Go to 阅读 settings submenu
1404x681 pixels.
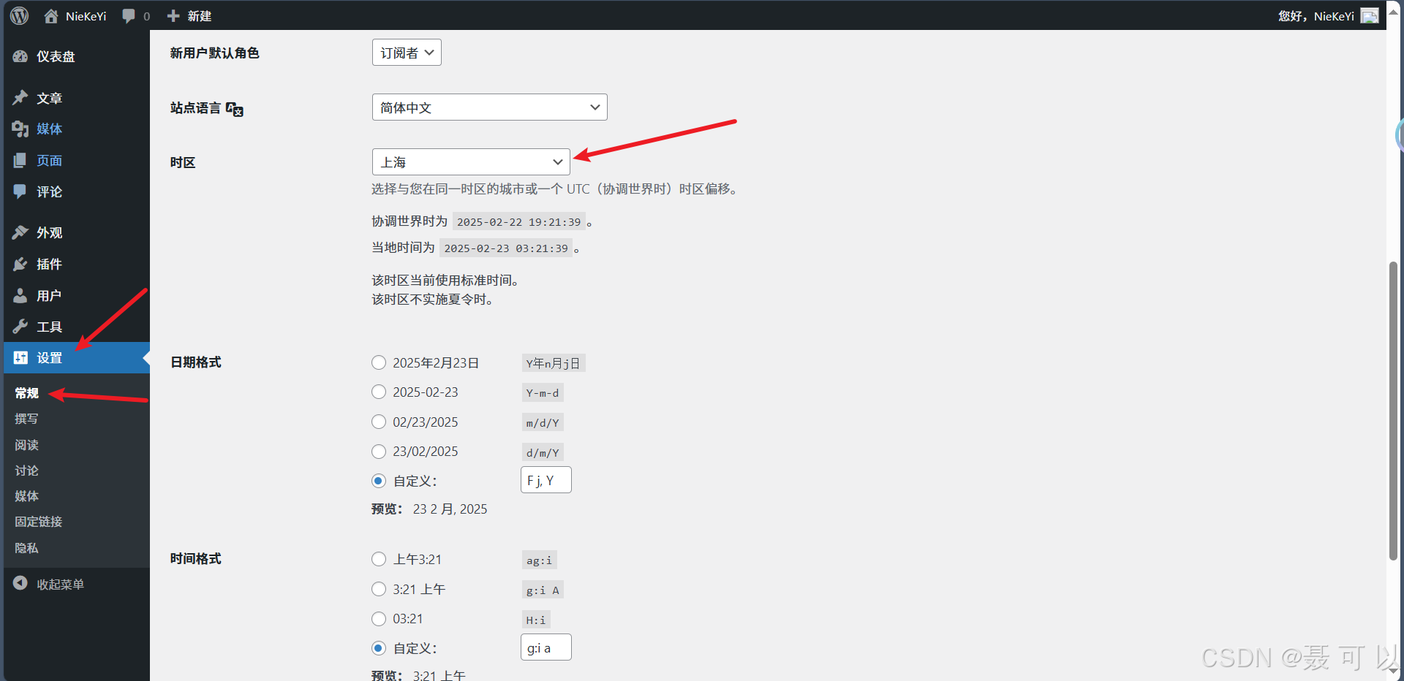26,445
